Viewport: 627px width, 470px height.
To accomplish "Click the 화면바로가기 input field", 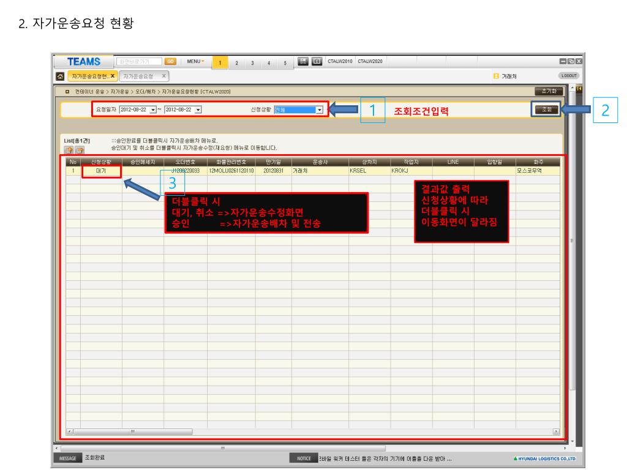I will pyautogui.click(x=139, y=61).
